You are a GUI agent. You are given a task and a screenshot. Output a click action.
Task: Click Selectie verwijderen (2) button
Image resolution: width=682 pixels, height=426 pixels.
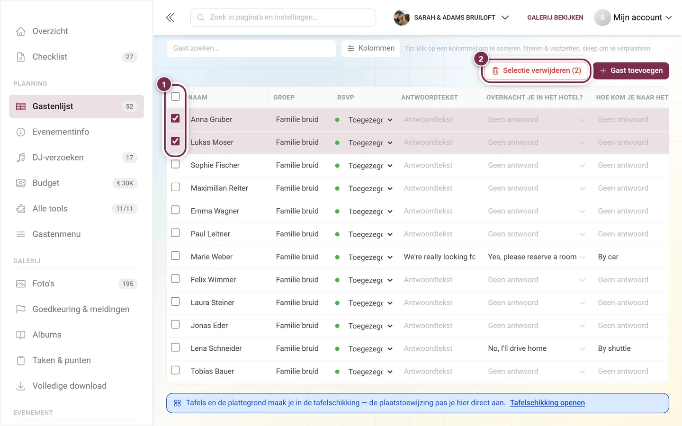(536, 71)
